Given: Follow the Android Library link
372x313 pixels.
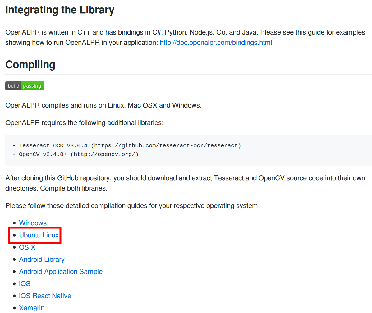Looking at the screenshot, I should click(42, 260).
